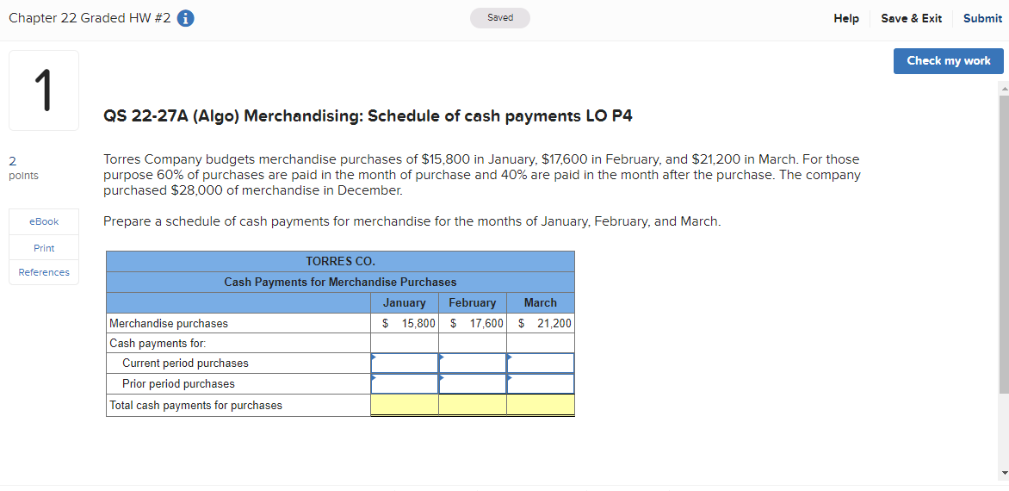Click the 17,600 merchandise purchases value
This screenshot has height=491, width=1009.
click(x=486, y=323)
